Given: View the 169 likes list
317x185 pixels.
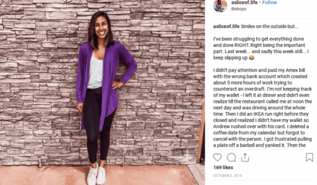Looking at the screenshot, I should (x=223, y=167).
